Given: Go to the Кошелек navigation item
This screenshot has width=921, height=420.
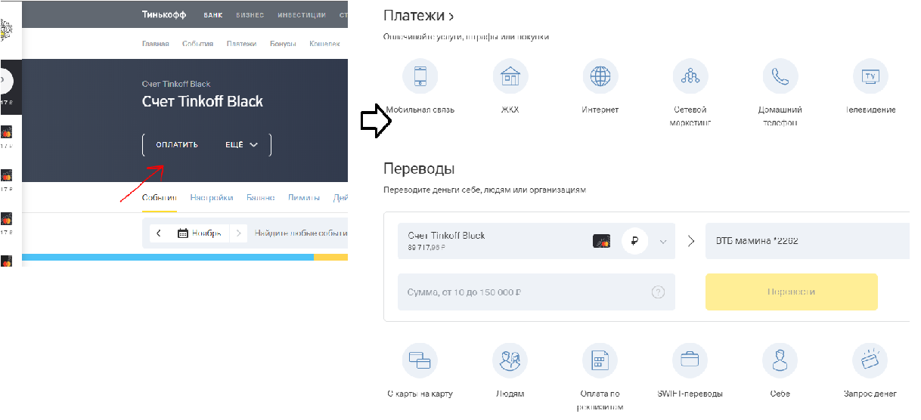Looking at the screenshot, I should [325, 44].
